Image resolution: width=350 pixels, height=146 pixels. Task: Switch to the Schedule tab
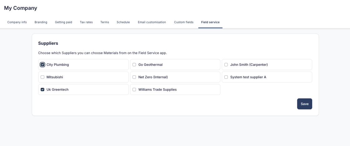123,22
